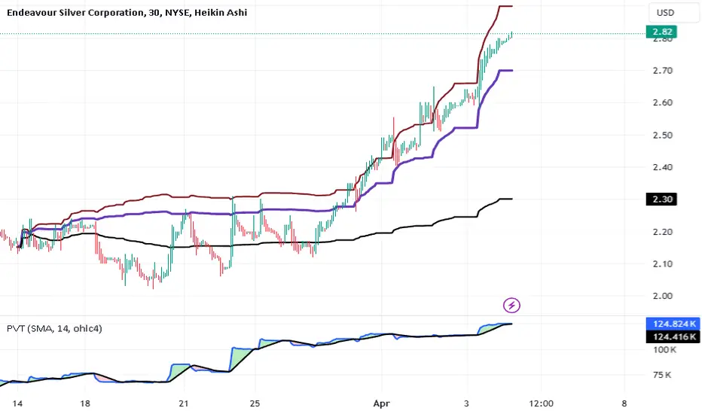Click the 25 date axis label
702x414 pixels.
click(255, 403)
